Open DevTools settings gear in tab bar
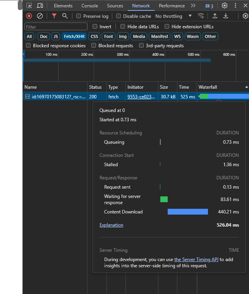249x294 pixels. tap(225, 6)
